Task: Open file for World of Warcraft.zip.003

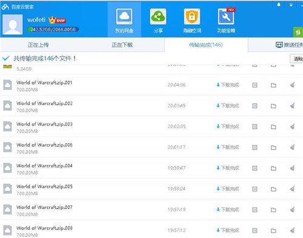Action: click(x=255, y=127)
